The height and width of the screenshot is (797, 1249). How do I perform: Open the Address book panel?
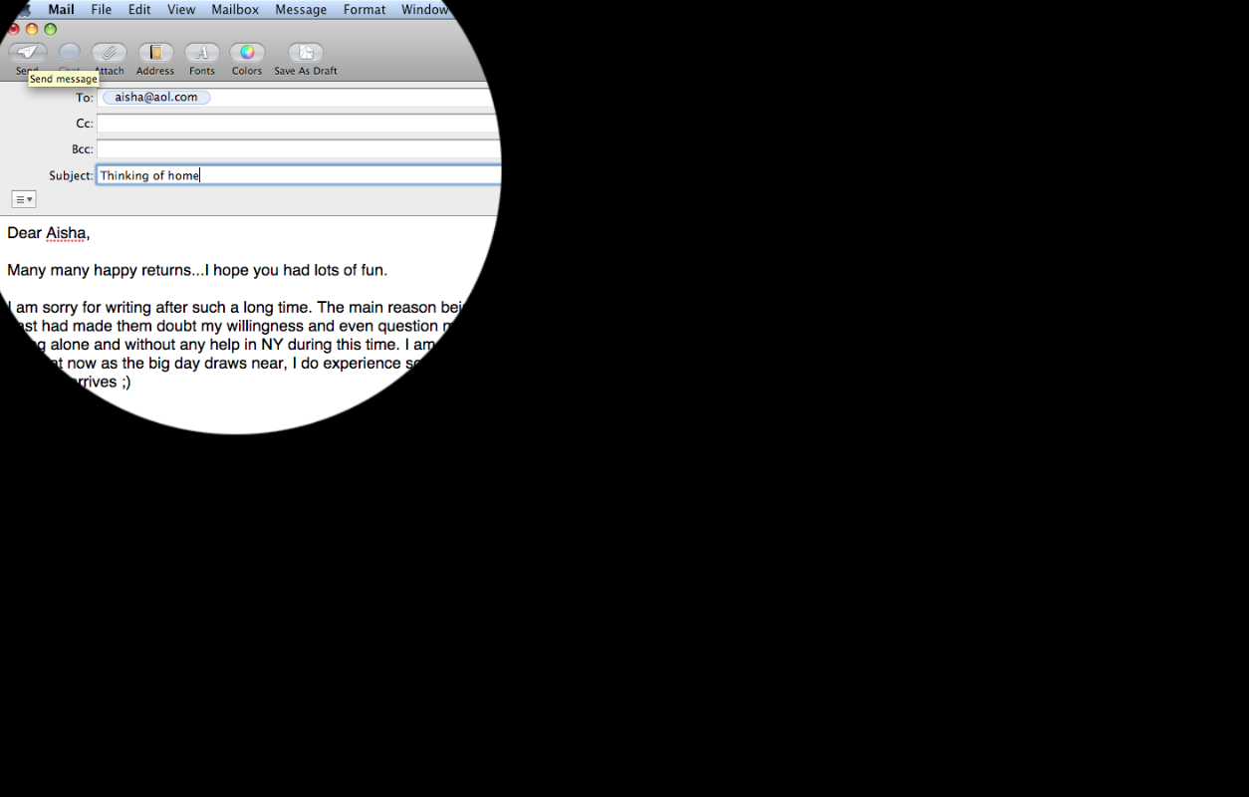(155, 53)
